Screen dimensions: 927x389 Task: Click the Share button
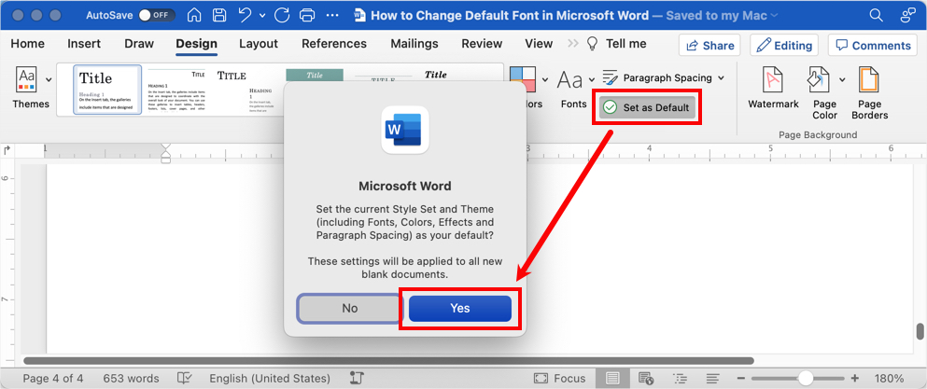(x=710, y=46)
